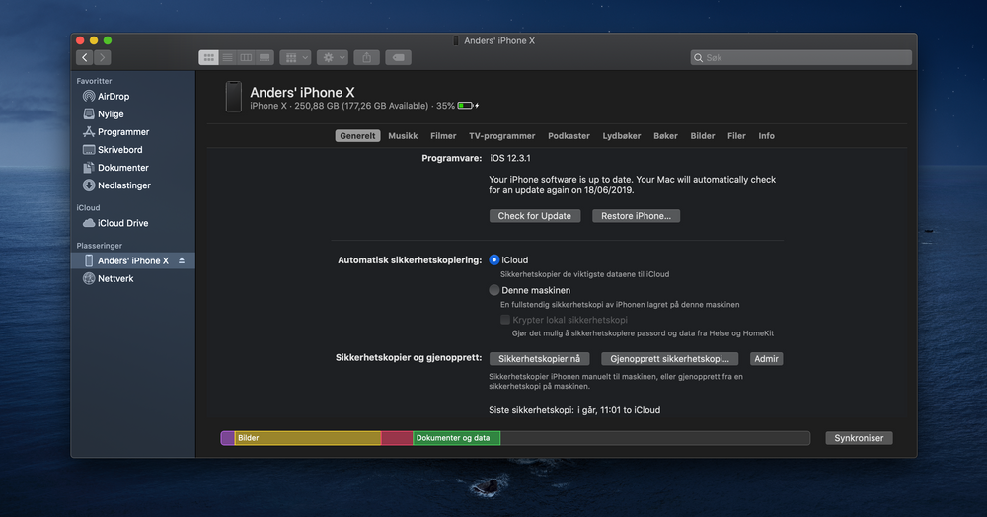Screen dimensions: 987x517
Task: Click the tag edit toolbar icon
Action: pos(399,58)
